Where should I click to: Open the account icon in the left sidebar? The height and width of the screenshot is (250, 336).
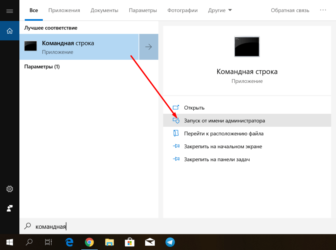click(x=10, y=208)
